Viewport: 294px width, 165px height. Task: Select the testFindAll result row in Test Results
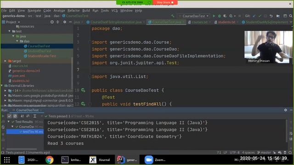point(25,132)
